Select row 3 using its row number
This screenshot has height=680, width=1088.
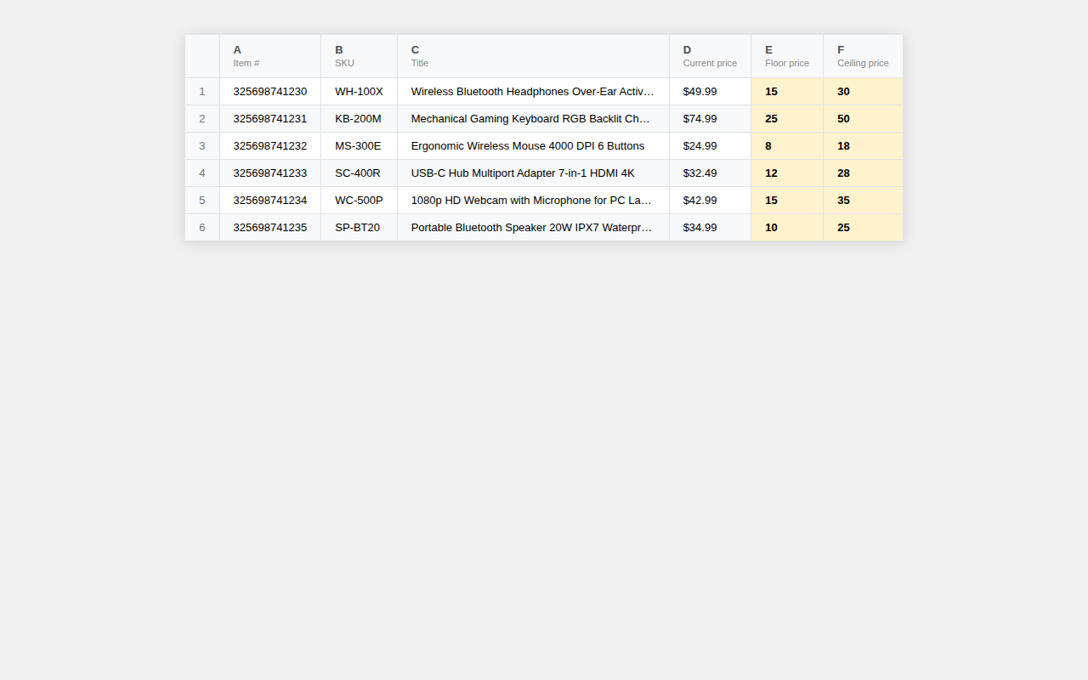pos(202,145)
